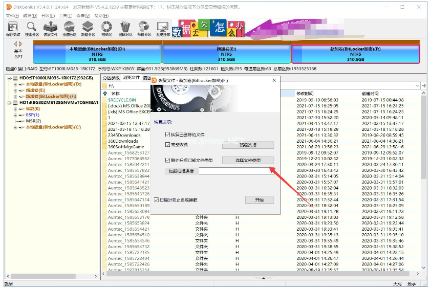Switch to the 分区参数 tab

point(111,78)
